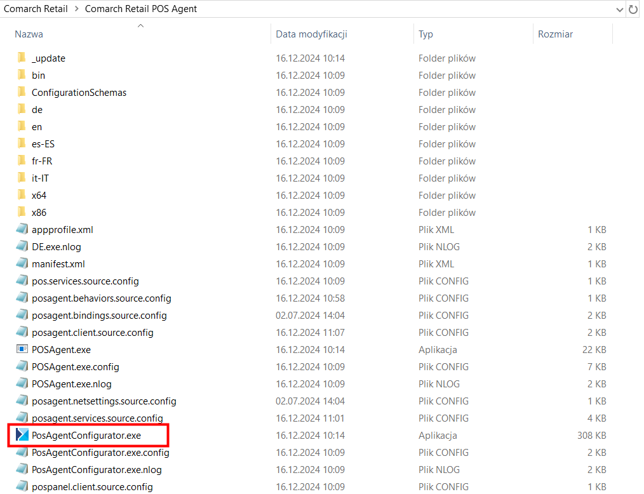Click the 22 KB size value
The image size is (644, 494).
pos(594,349)
